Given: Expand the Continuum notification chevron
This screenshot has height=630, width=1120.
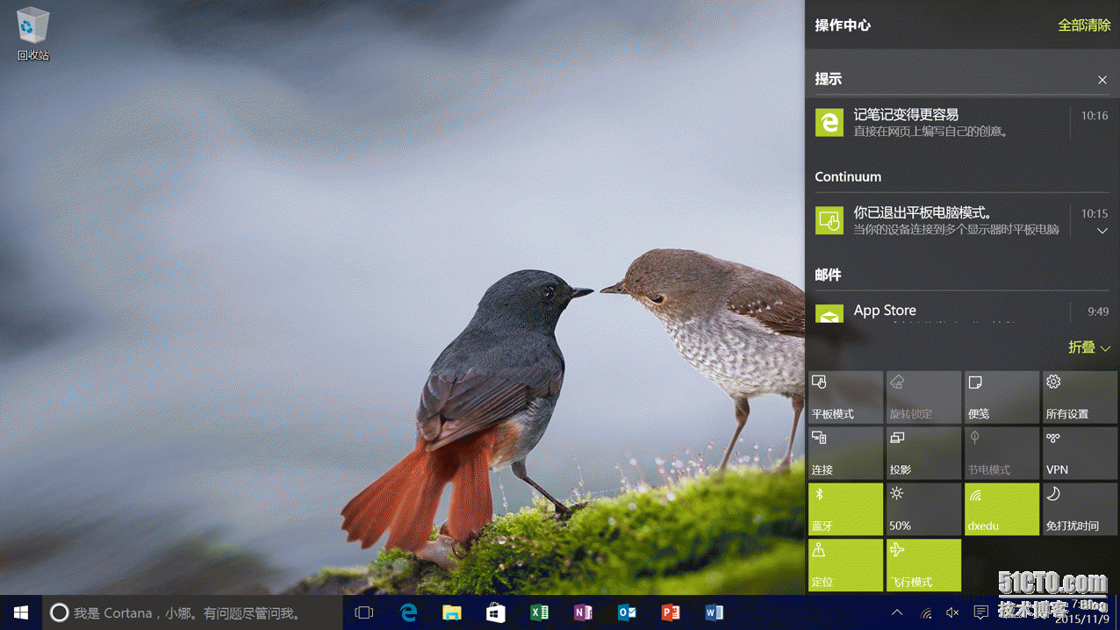Looking at the screenshot, I should 1102,231.
